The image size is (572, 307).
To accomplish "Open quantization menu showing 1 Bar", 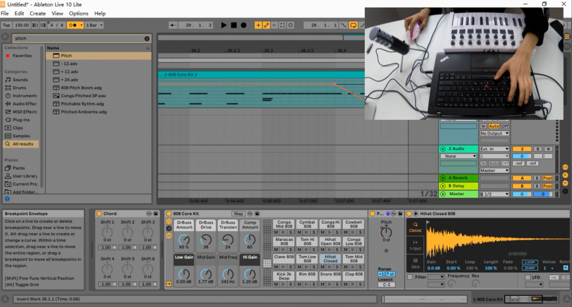I will (94, 25).
